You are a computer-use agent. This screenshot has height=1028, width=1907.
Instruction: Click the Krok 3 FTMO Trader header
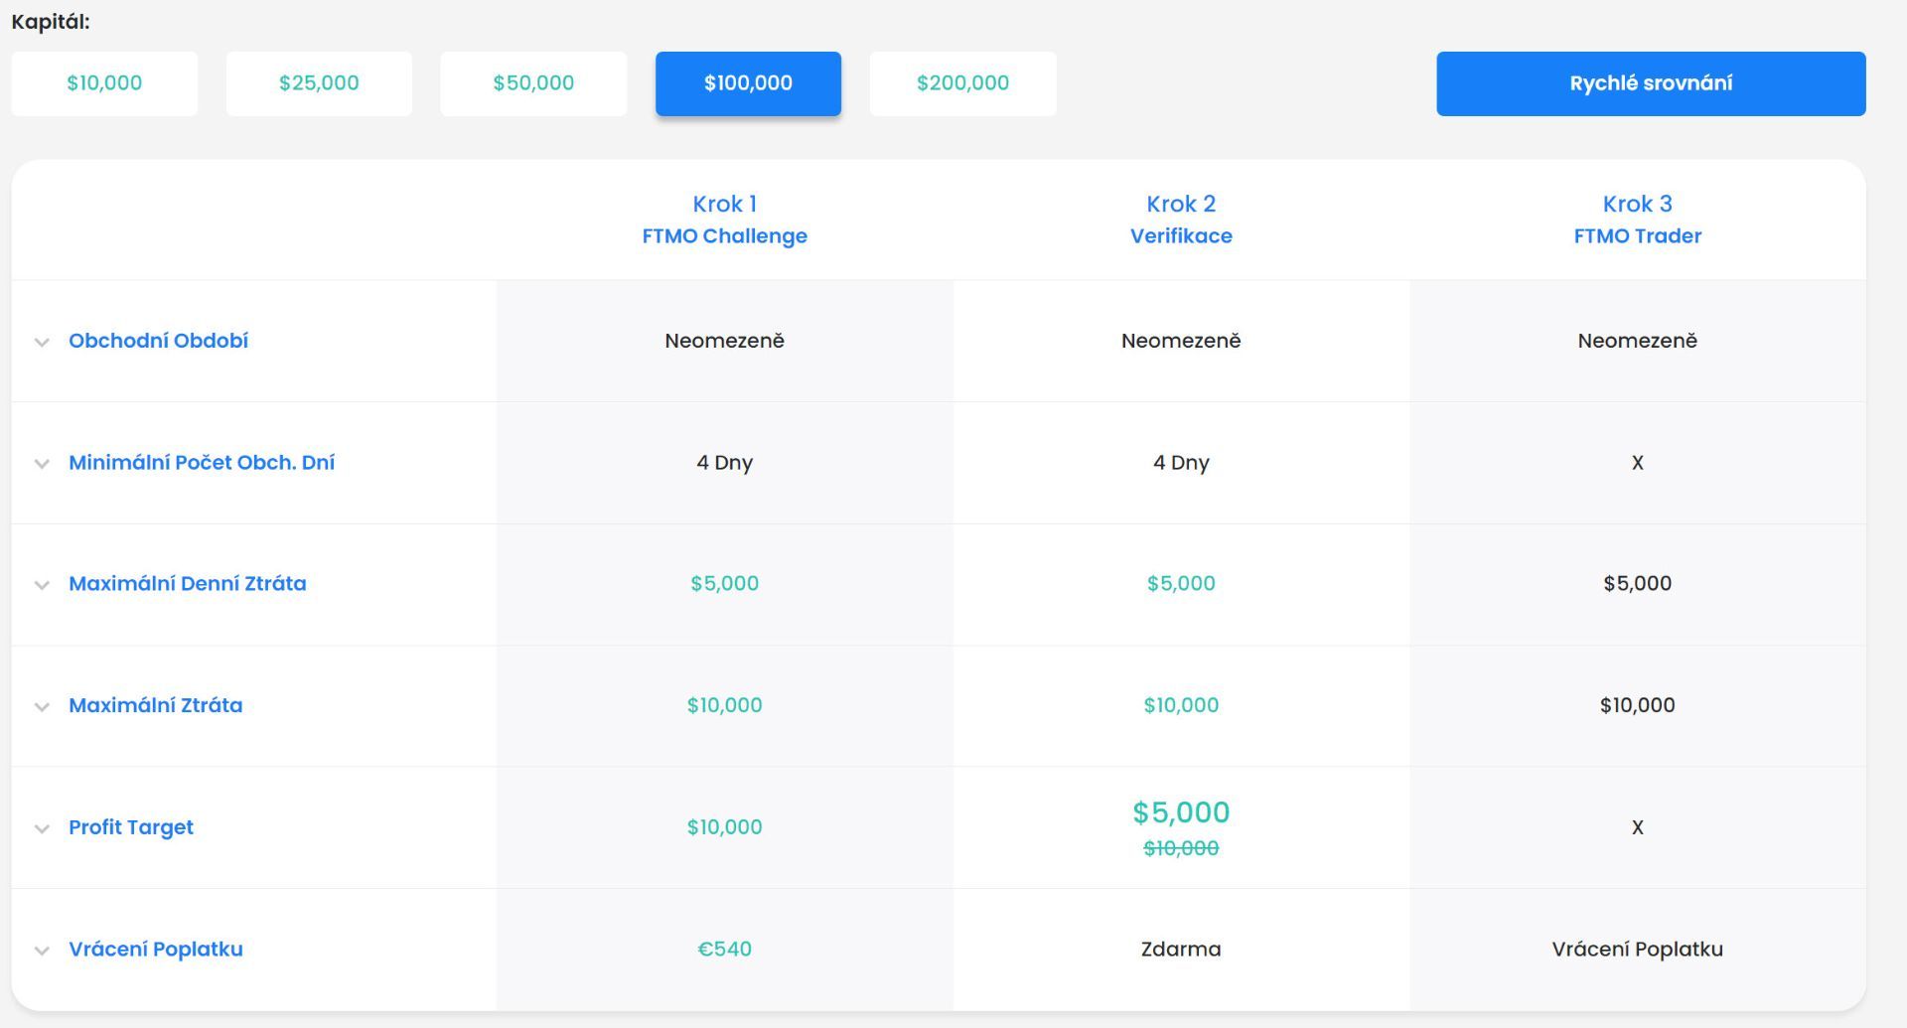coord(1638,220)
